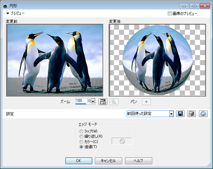213x169 pixels.
Task: Increase zoom with spinner up arrow
Action: [x=89, y=100]
